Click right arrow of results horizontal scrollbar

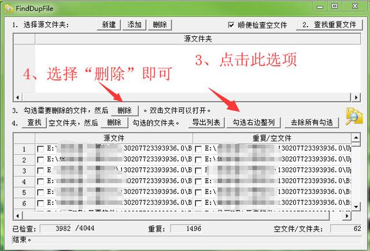[x=347, y=216]
